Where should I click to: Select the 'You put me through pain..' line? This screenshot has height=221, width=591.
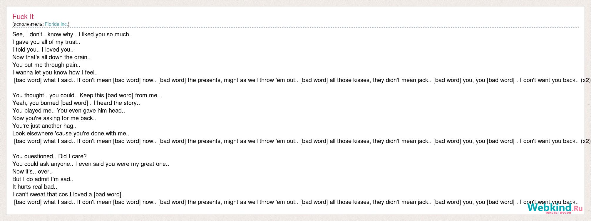coord(46,65)
